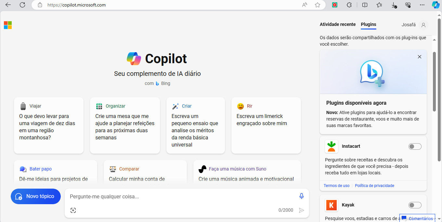Click the Microsoft logo
Image resolution: width=442 pixels, height=222 pixels.
point(8,25)
